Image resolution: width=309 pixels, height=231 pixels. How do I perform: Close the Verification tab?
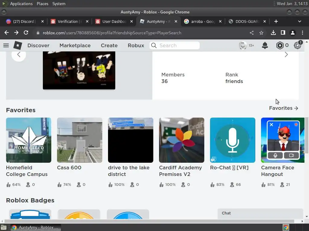[x=87, y=21]
